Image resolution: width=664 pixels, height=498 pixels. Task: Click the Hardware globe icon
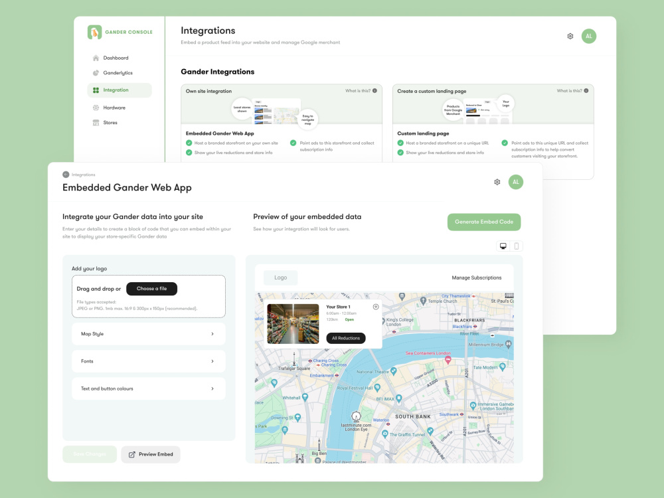point(96,108)
